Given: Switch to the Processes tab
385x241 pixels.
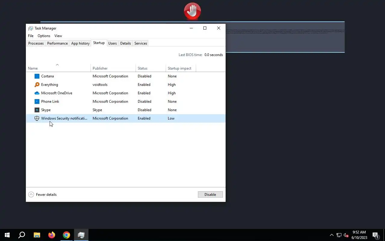Looking at the screenshot, I should click(x=36, y=43).
